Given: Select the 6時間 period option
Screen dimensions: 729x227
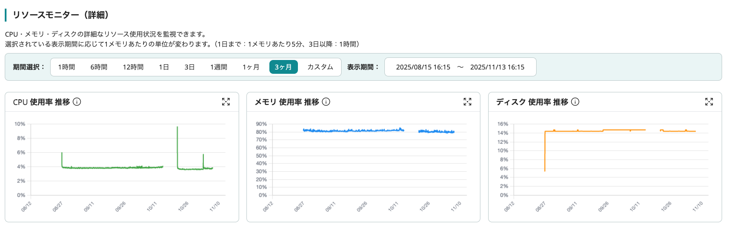Looking at the screenshot, I should tap(99, 67).
